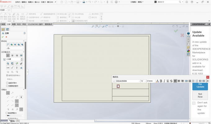Center text in formatting toolbar
This screenshot has height=124, width=211.
point(179,81)
